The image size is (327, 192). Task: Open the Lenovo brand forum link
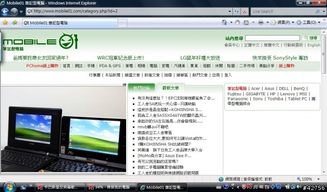point(287,94)
